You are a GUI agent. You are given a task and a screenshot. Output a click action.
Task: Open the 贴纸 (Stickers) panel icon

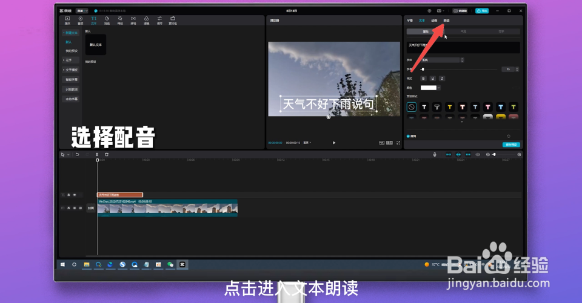click(107, 20)
